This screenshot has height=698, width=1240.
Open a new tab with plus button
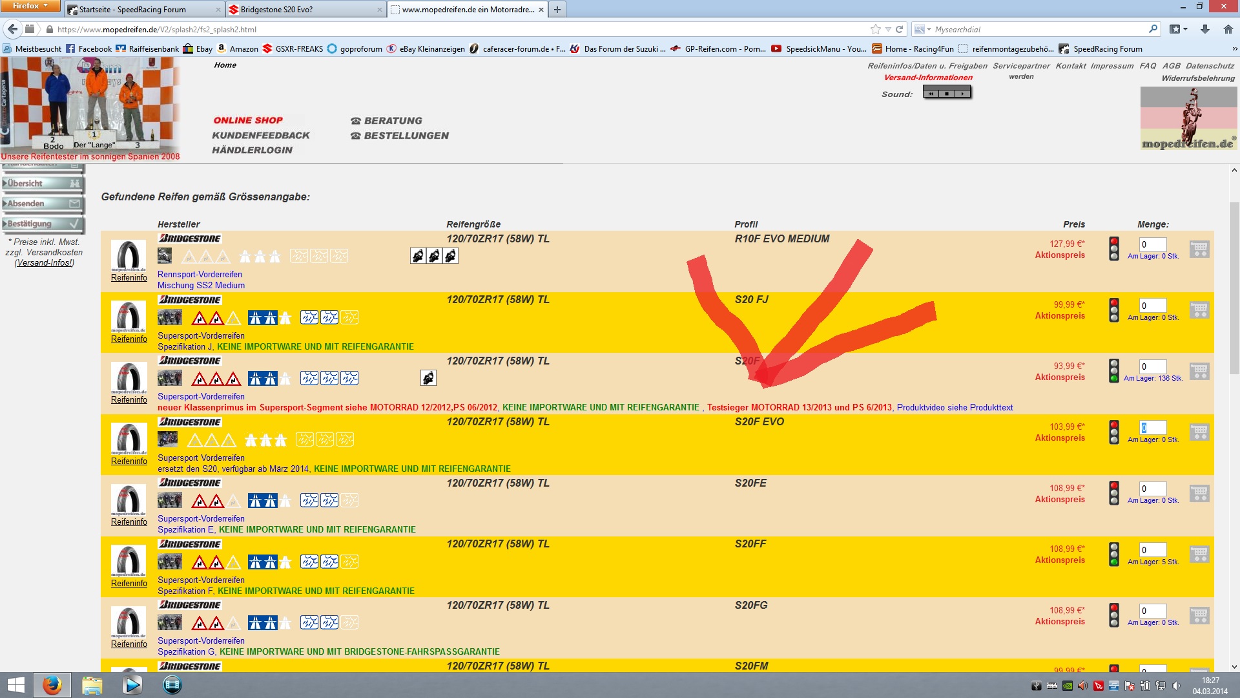tap(557, 10)
